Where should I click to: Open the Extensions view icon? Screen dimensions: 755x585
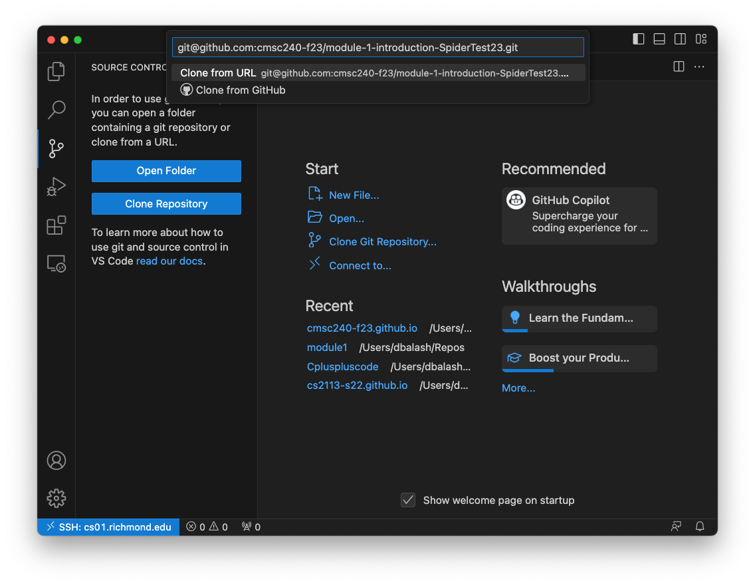(x=56, y=225)
